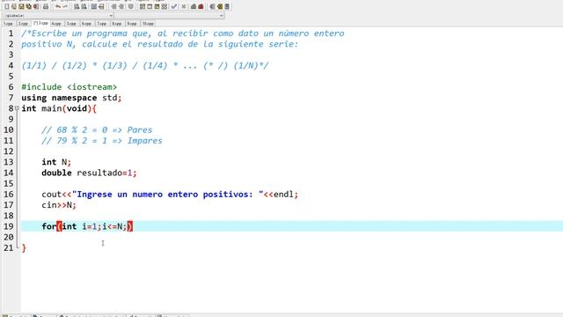Click the Rebuild All icon
This screenshot has width=563, height=317.
[165, 6]
